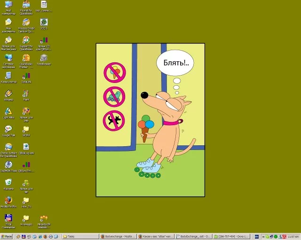Click the Пуск start button
The height and width of the screenshot is (240, 301).
tap(7, 237)
